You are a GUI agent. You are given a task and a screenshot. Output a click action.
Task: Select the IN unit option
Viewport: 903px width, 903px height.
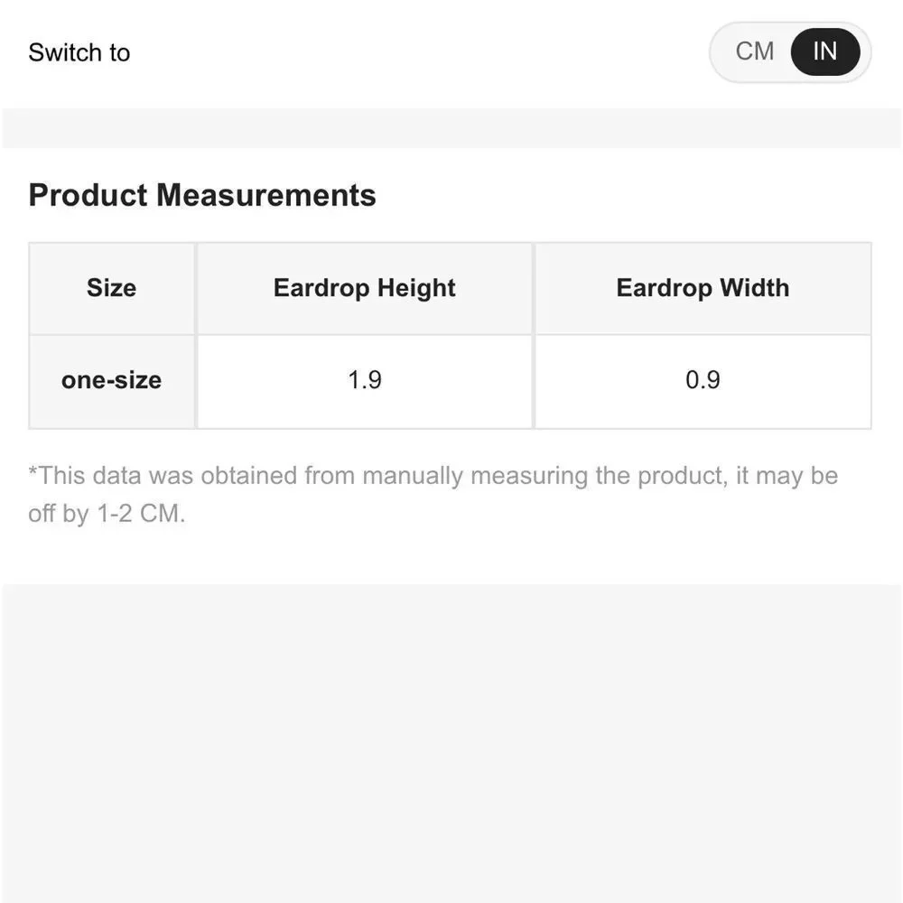tap(825, 51)
